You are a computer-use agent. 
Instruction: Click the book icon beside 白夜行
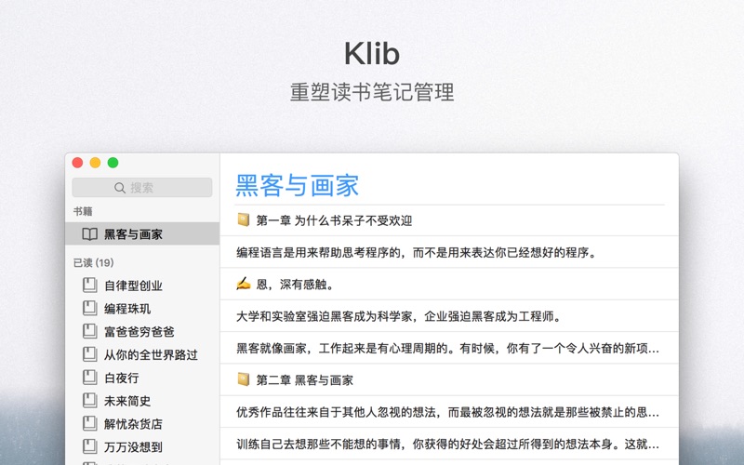[x=89, y=378]
